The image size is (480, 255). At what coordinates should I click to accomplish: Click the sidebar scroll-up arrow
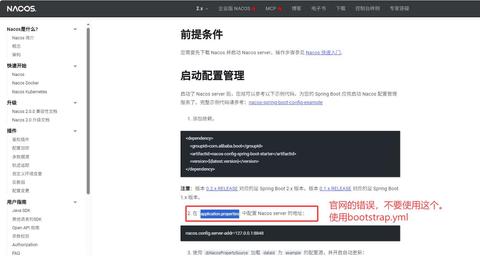click(x=88, y=24)
